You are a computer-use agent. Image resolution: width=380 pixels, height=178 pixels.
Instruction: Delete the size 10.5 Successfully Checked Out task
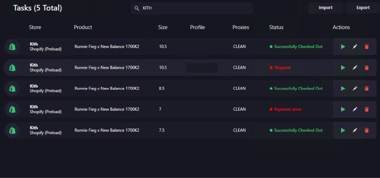[x=367, y=47]
